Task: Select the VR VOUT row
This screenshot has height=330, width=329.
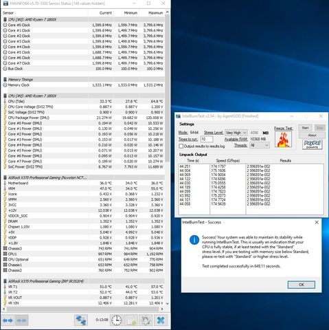Action: 83,298
